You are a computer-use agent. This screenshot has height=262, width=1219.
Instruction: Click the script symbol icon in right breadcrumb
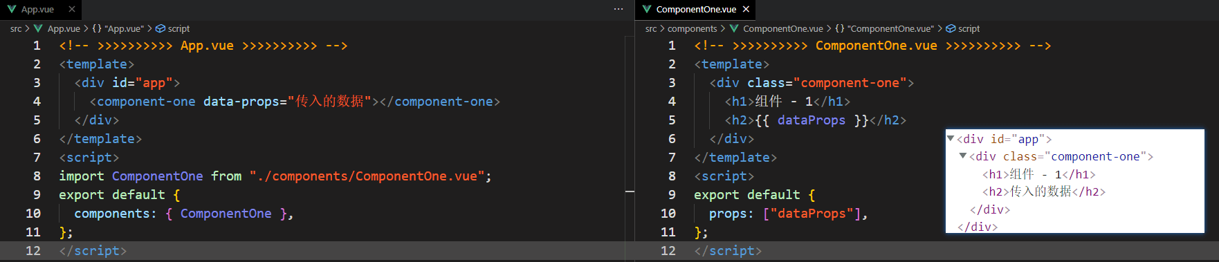tap(951, 29)
